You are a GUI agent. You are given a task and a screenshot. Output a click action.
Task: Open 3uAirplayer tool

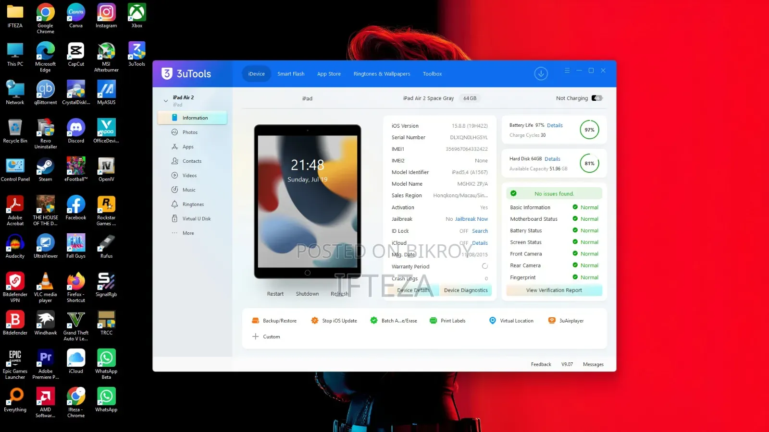click(x=566, y=321)
